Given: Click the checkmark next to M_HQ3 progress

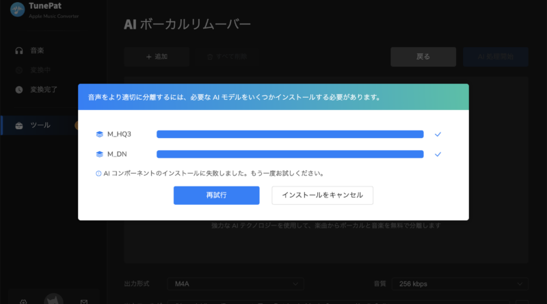Looking at the screenshot, I should (438, 135).
